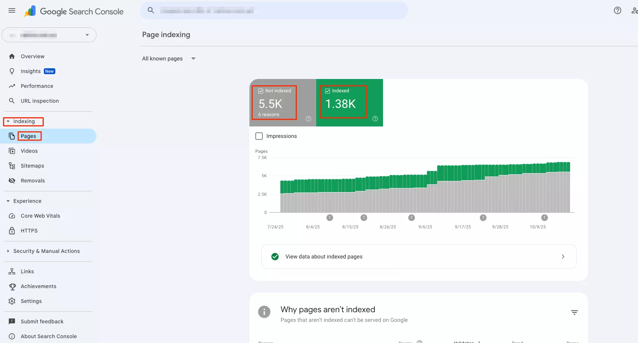The height and width of the screenshot is (343, 638).
Task: Open the HTTPS report
Action: tap(29, 230)
